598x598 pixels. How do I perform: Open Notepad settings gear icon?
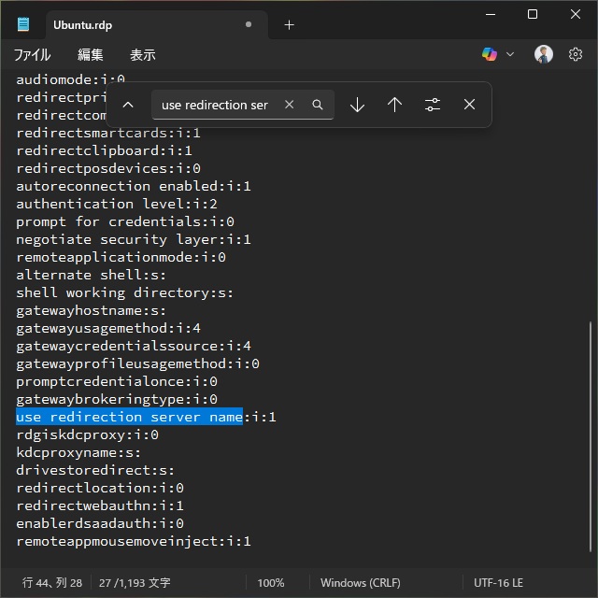(576, 55)
